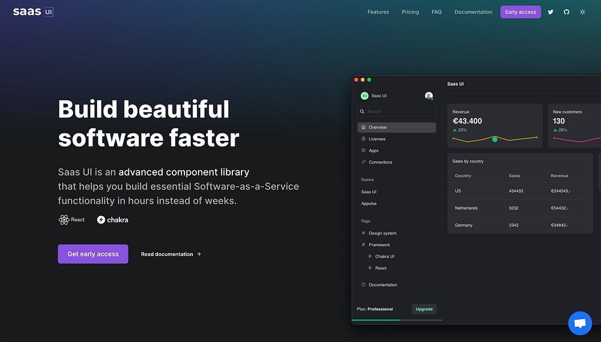Viewport: 601px width, 342px height.
Task: Click the plan usage progress bar
Action: click(x=397, y=320)
